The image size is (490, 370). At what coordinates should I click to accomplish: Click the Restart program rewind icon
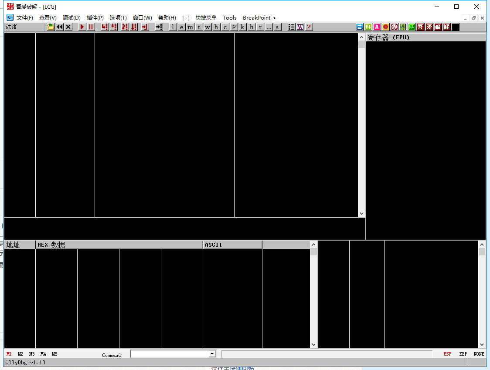pos(59,27)
